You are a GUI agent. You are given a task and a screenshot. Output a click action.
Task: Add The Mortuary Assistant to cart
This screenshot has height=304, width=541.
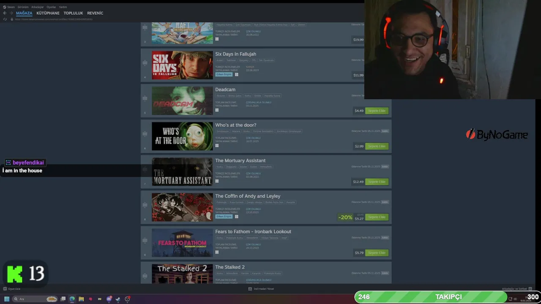point(377,182)
